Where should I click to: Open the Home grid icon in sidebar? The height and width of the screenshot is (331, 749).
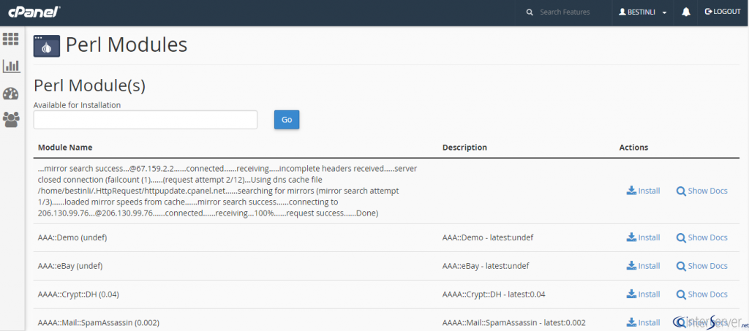pos(10,39)
